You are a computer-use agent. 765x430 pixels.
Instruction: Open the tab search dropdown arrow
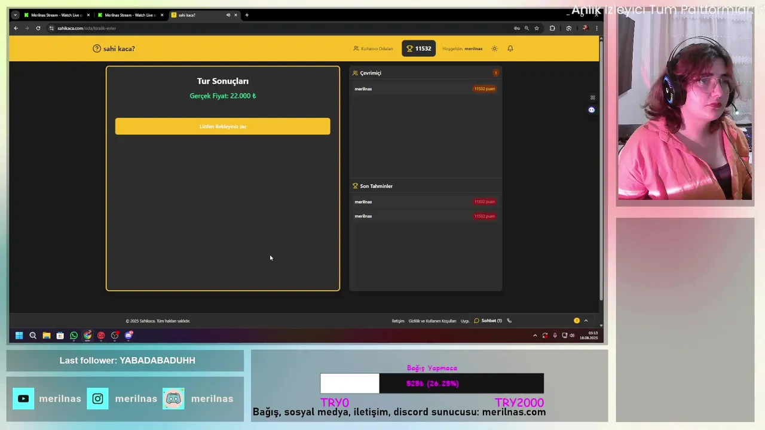coord(15,15)
